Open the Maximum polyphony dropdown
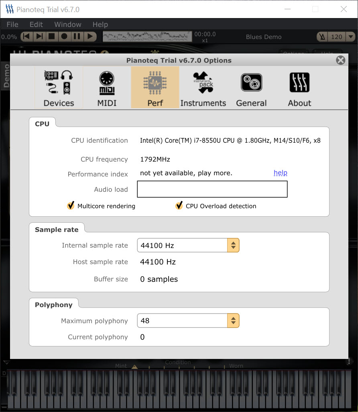 click(x=188, y=321)
